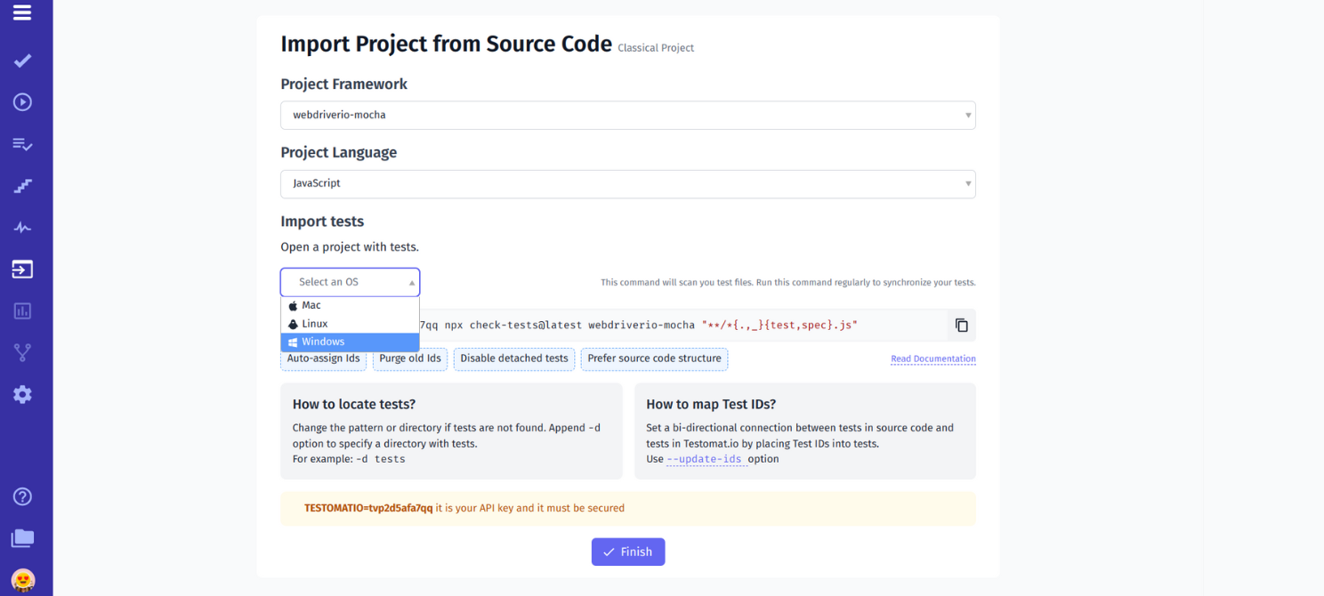Click the Read Documentation link

(x=932, y=358)
